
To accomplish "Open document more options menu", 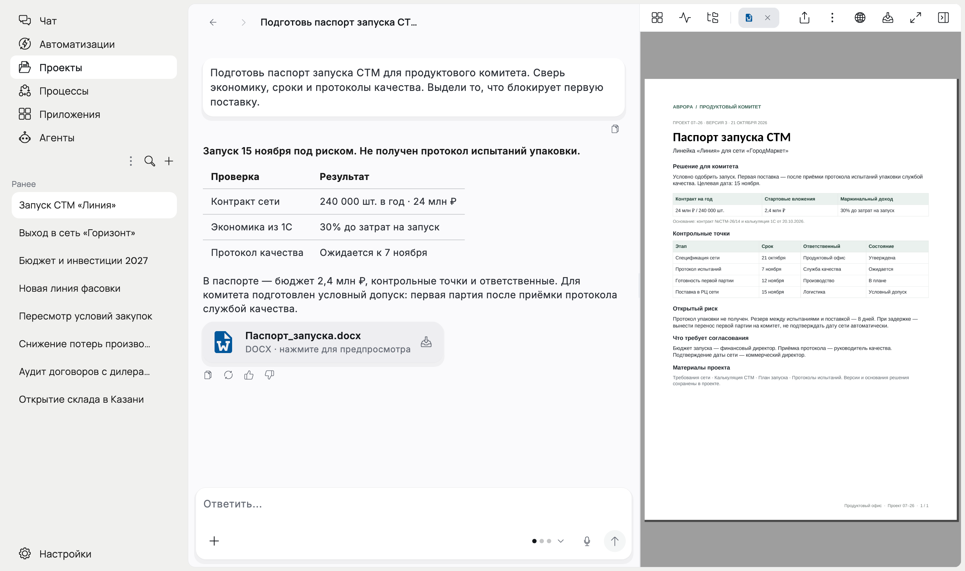I will click(x=832, y=18).
